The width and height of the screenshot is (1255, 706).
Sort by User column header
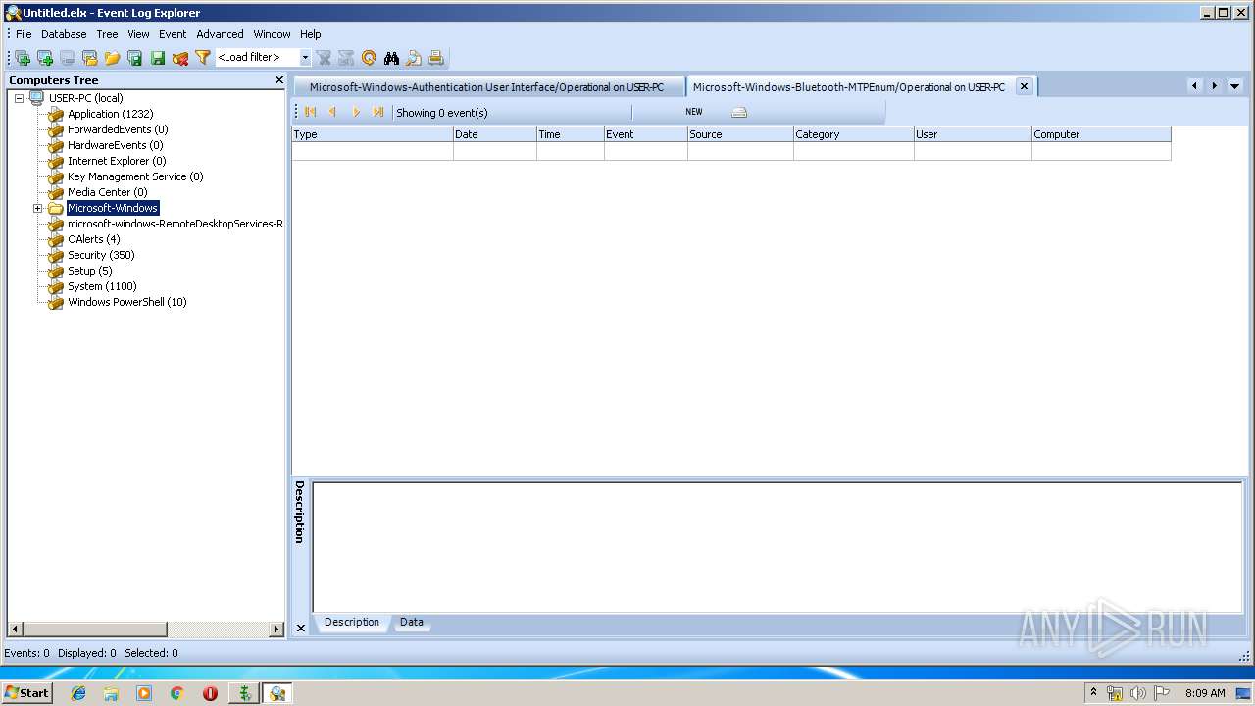click(973, 134)
